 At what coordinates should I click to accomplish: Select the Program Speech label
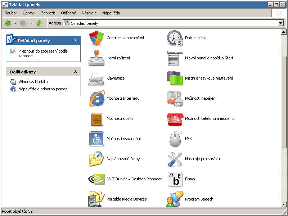[199, 199]
